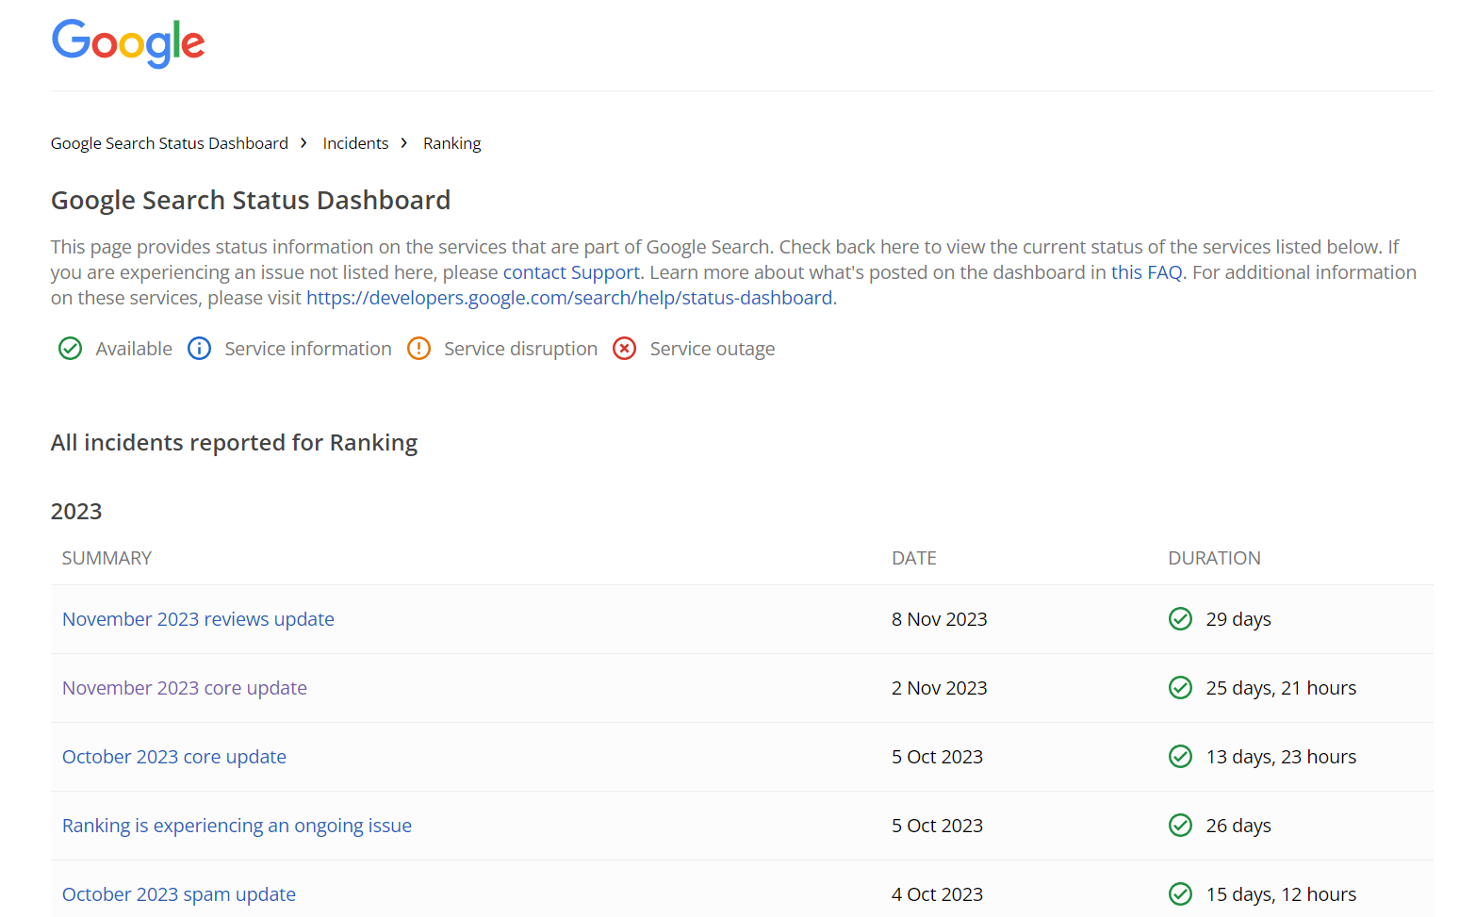This screenshot has height=917, width=1476.
Task: Open November 2023 reviews update incident
Action: 198,619
